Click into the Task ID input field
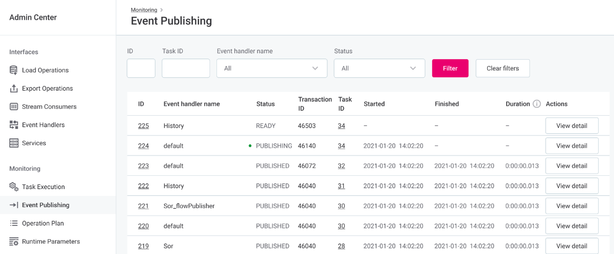This screenshot has width=614, height=254. [x=185, y=68]
